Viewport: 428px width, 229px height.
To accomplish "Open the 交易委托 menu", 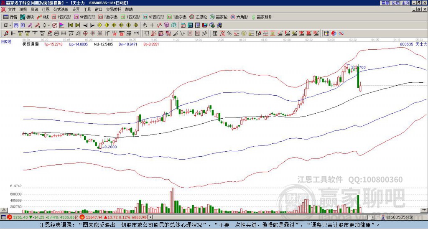I will 114,10.
